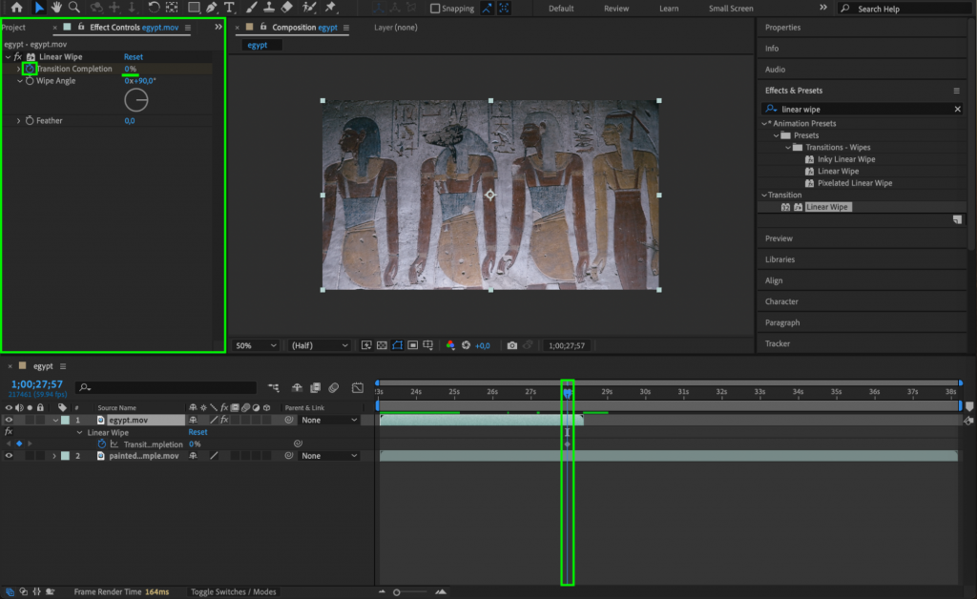Viewport: 977px width, 599px height.
Task: Switch to the Default workspace
Action: tap(563, 8)
